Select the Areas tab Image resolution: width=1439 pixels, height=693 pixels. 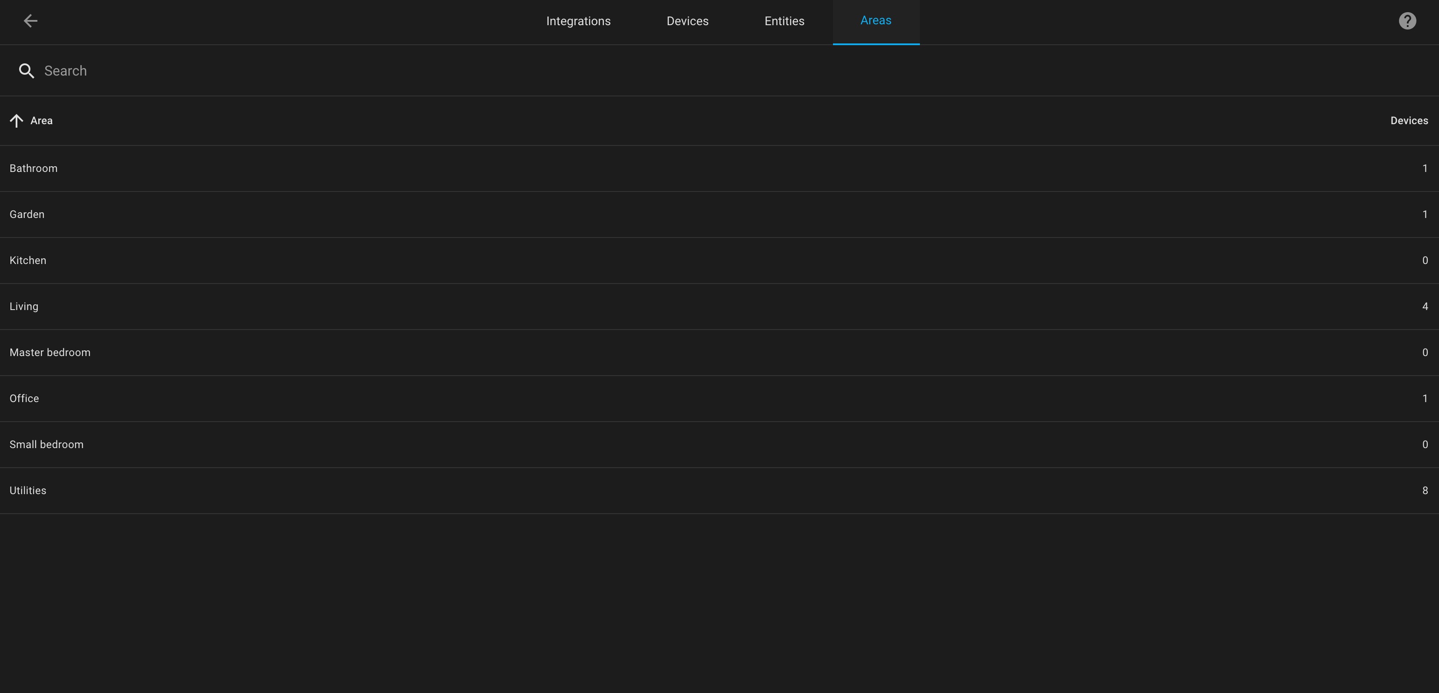pyautogui.click(x=876, y=21)
